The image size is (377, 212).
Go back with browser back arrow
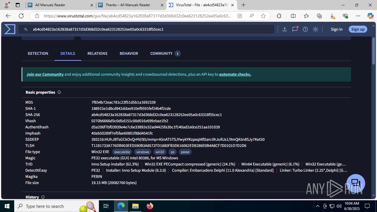(8, 16)
